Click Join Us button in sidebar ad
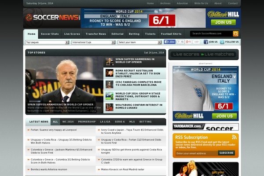The height and width of the screenshot is (176, 264). click(x=224, y=116)
